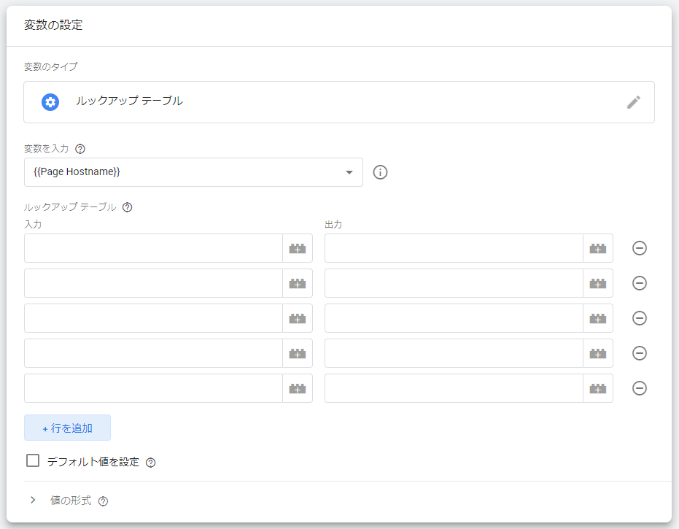Open help icon next to デフォルト値を設定
Screen dimensions: 679x529
coord(151,463)
